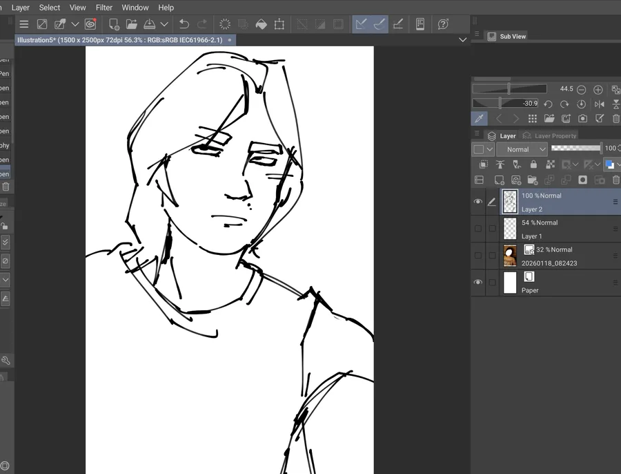The width and height of the screenshot is (621, 474).
Task: Open the Filter menu
Action: [104, 8]
